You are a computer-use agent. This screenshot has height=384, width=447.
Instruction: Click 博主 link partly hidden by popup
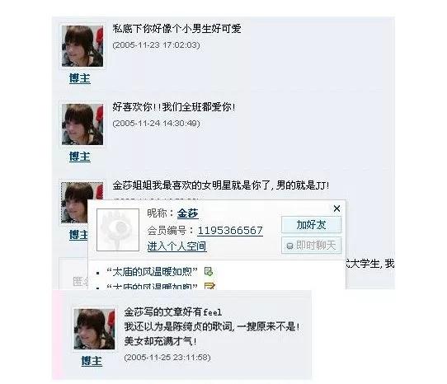[78, 235]
